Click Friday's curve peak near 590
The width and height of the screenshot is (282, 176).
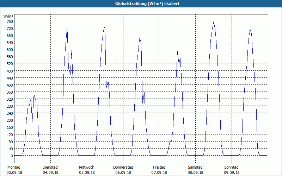click(x=177, y=51)
